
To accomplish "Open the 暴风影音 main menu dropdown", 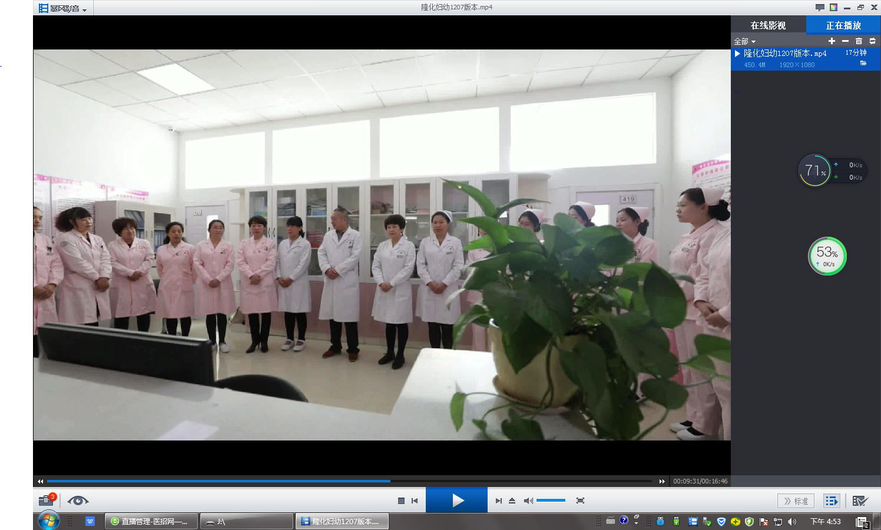I will point(63,8).
